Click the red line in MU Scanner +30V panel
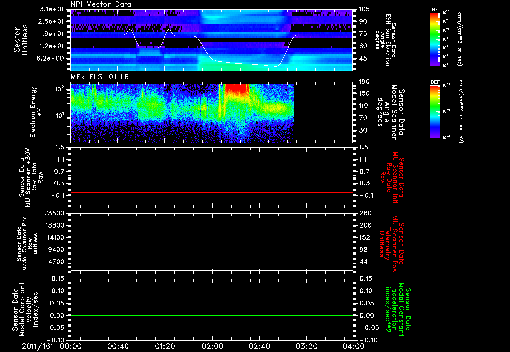The width and height of the screenshot is (510, 352). [x=212, y=192]
